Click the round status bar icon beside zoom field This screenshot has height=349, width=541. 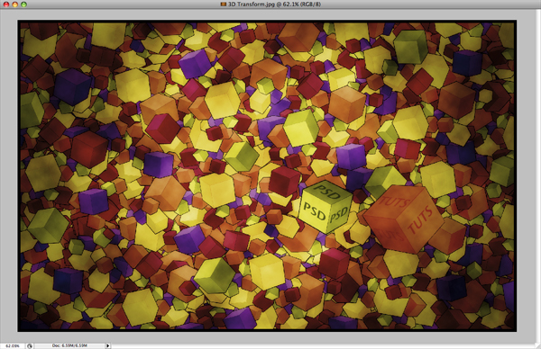coord(30,346)
